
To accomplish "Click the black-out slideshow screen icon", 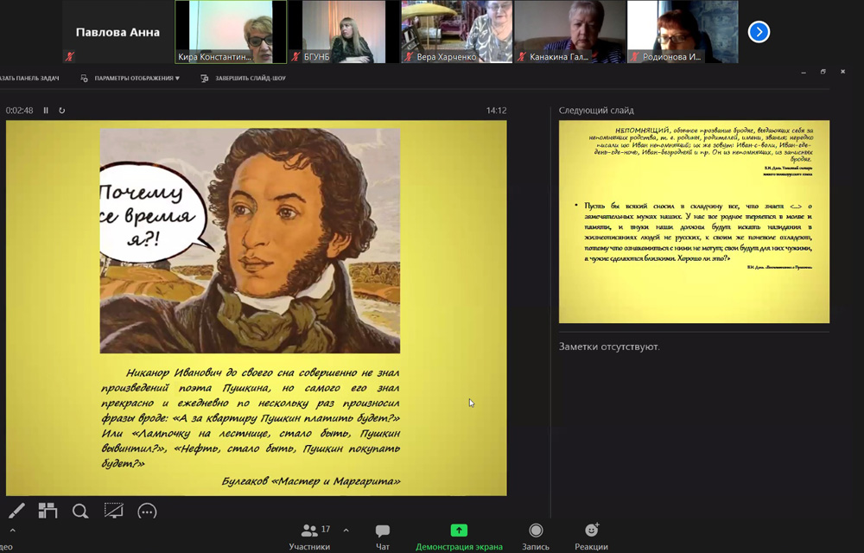I will tap(113, 511).
